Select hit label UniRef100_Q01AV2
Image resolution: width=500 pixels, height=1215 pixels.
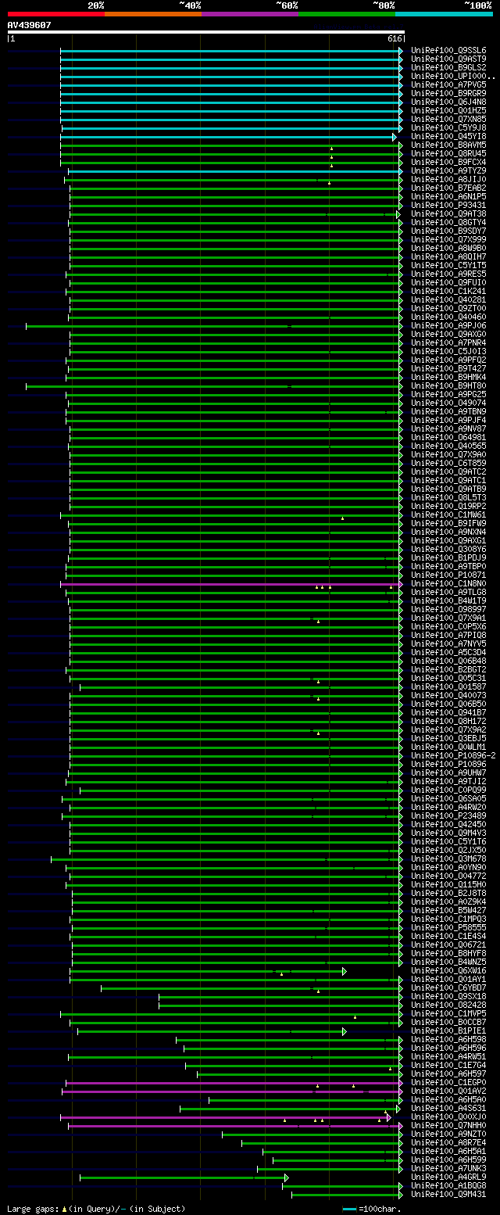448,1091
